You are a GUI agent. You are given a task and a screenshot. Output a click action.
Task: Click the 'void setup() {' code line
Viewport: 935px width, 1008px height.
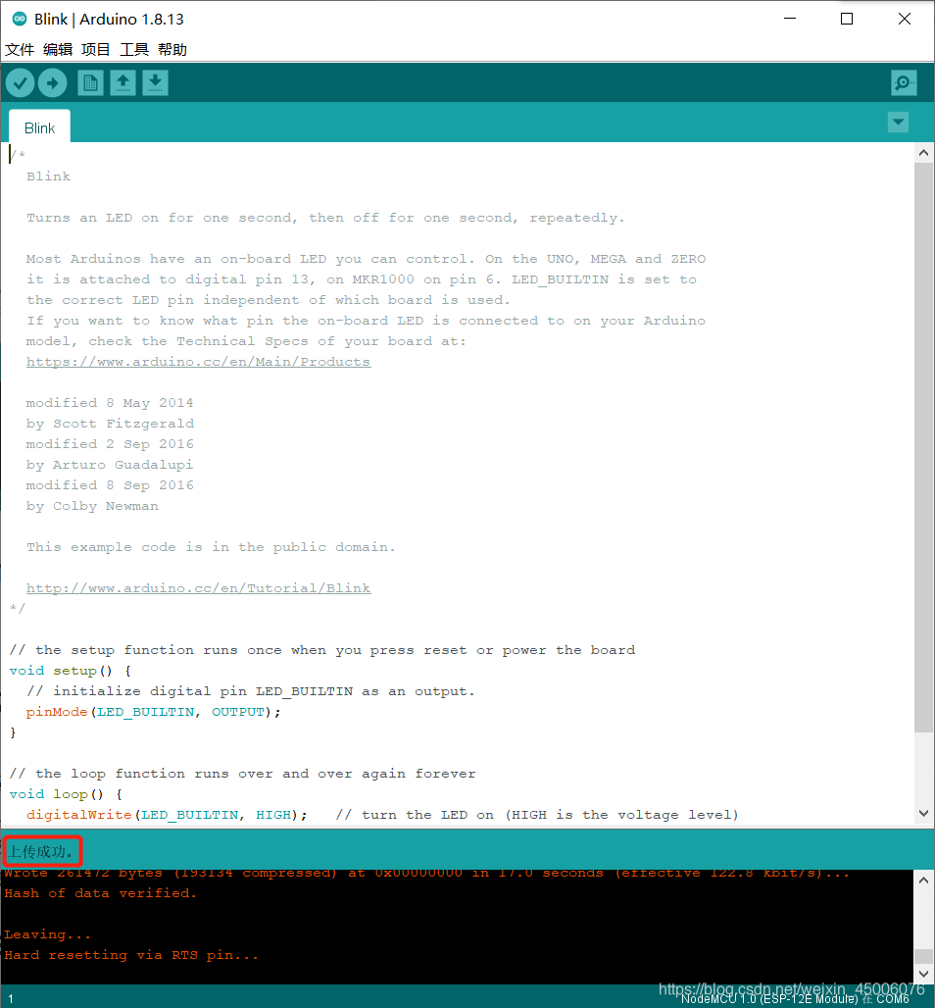pyautogui.click(x=70, y=671)
